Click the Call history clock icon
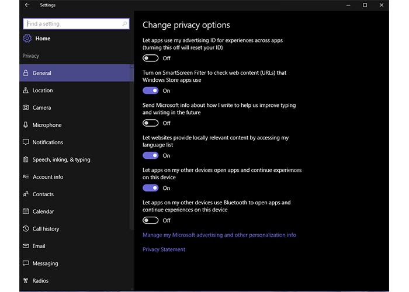This screenshot has height=292, width=409. [26, 229]
